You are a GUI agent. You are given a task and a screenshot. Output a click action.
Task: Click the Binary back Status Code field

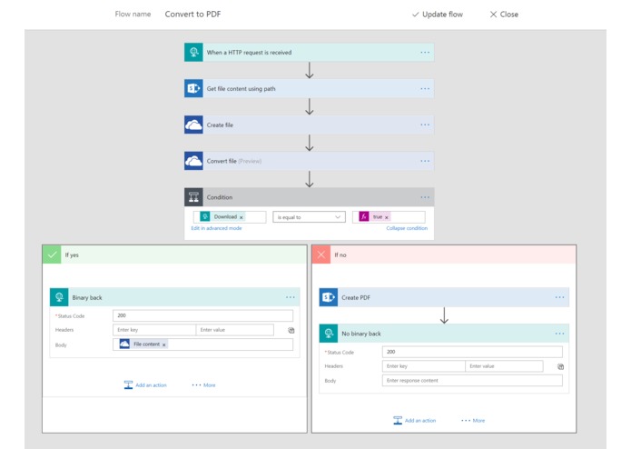[x=202, y=315]
